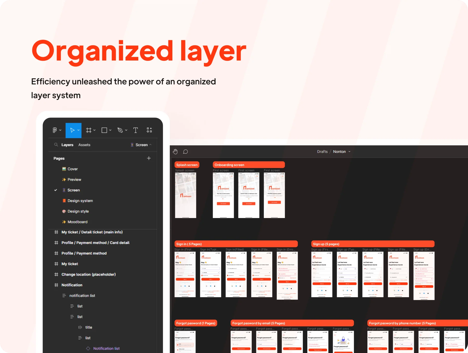Select the Splash screen section label

pyautogui.click(x=187, y=165)
